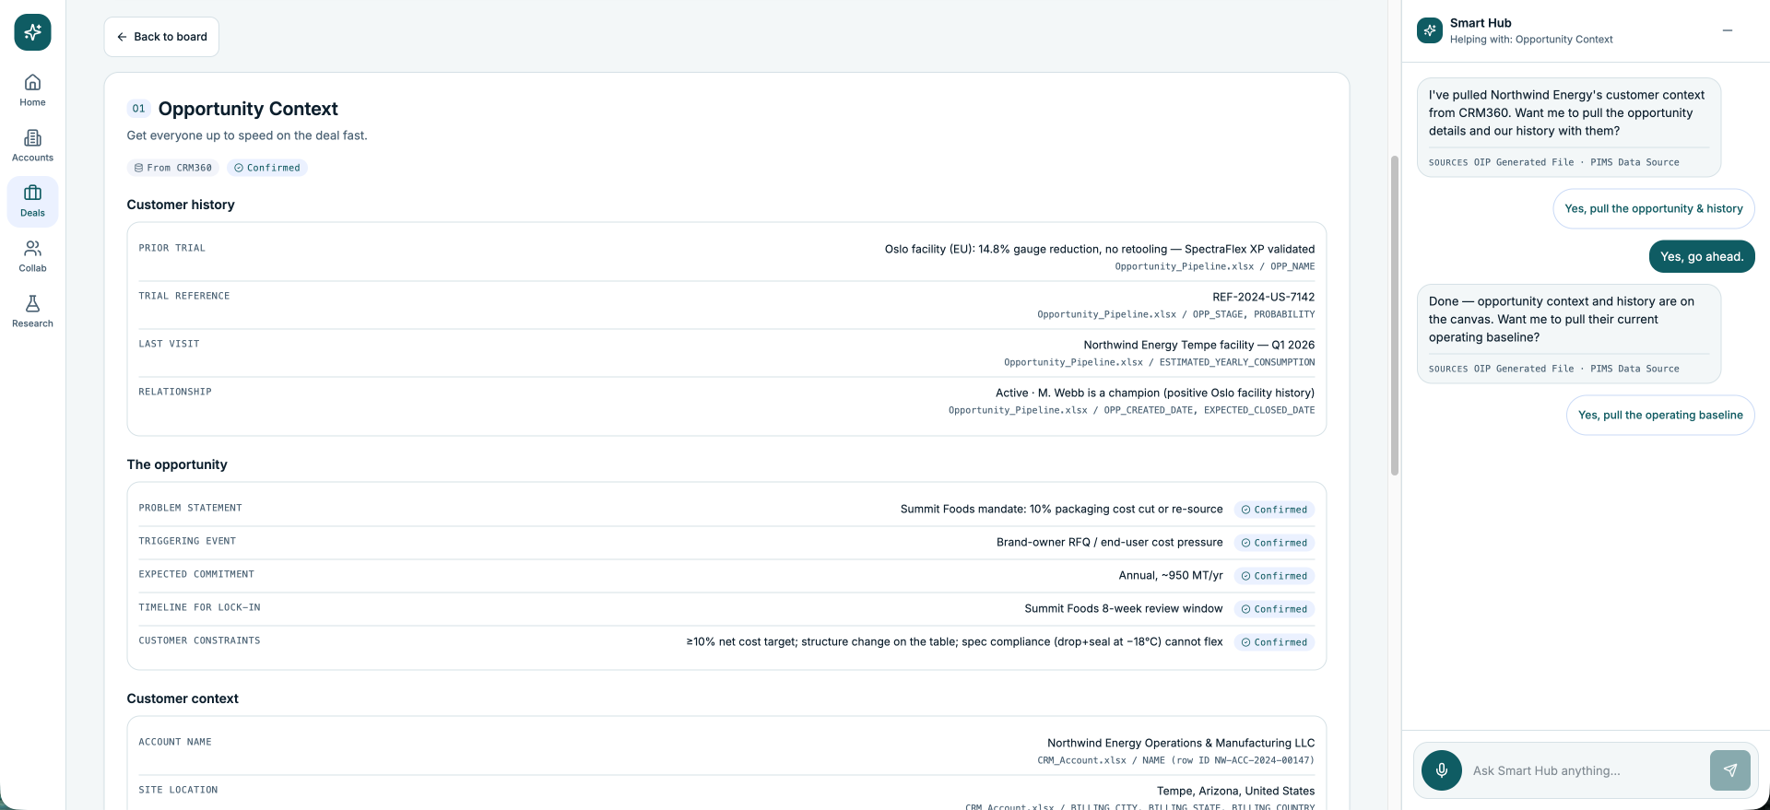Click the send message paper-plane icon
This screenshot has height=810, width=1770.
tap(1729, 770)
